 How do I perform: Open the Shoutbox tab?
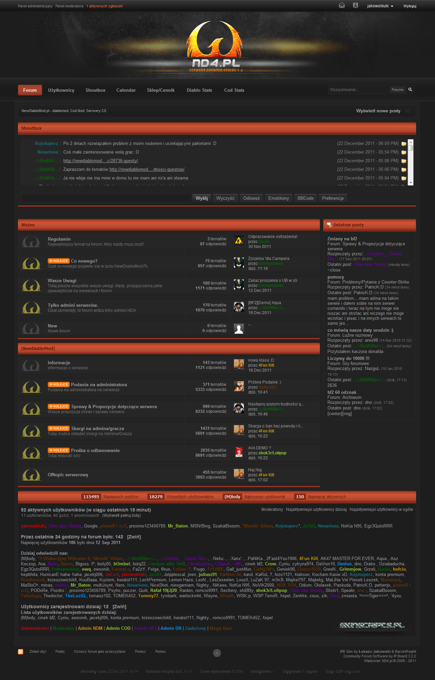(96, 90)
